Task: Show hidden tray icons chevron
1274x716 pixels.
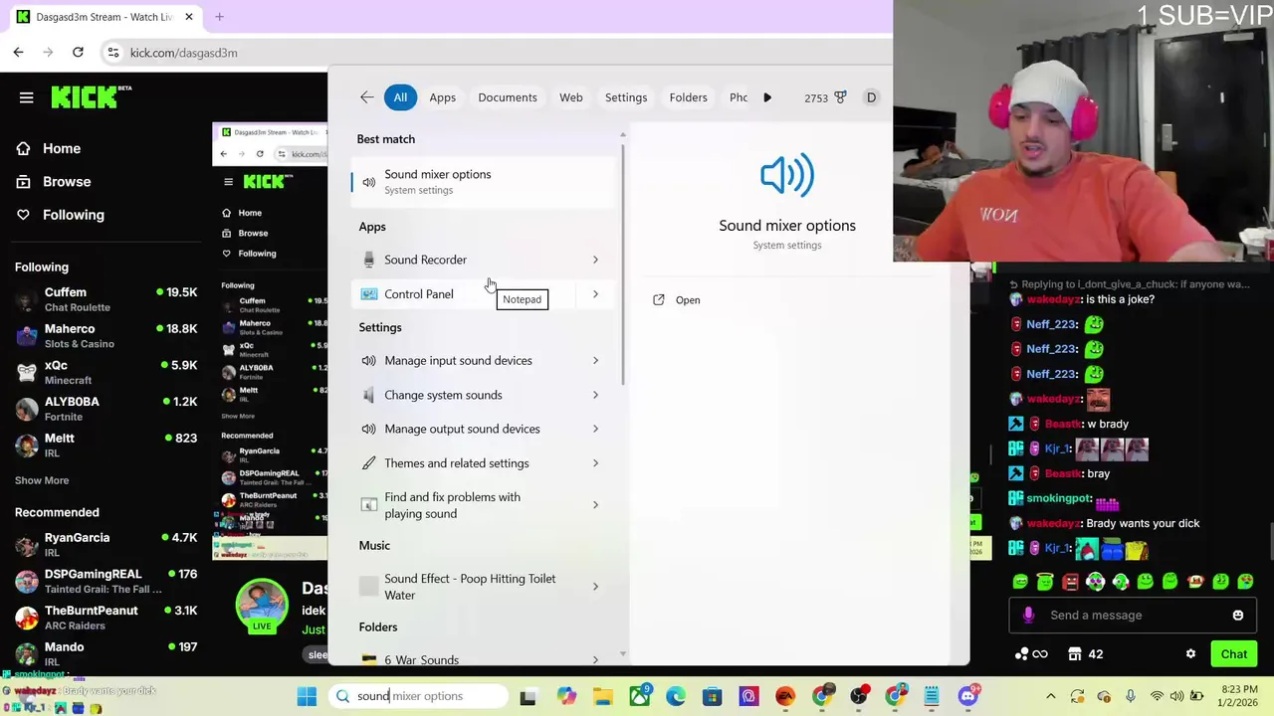Action: tap(1050, 696)
